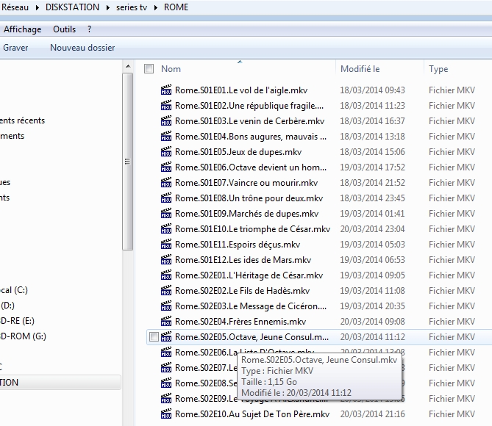Click the Graver toolbar button
The height and width of the screenshot is (426, 492).
pos(15,48)
